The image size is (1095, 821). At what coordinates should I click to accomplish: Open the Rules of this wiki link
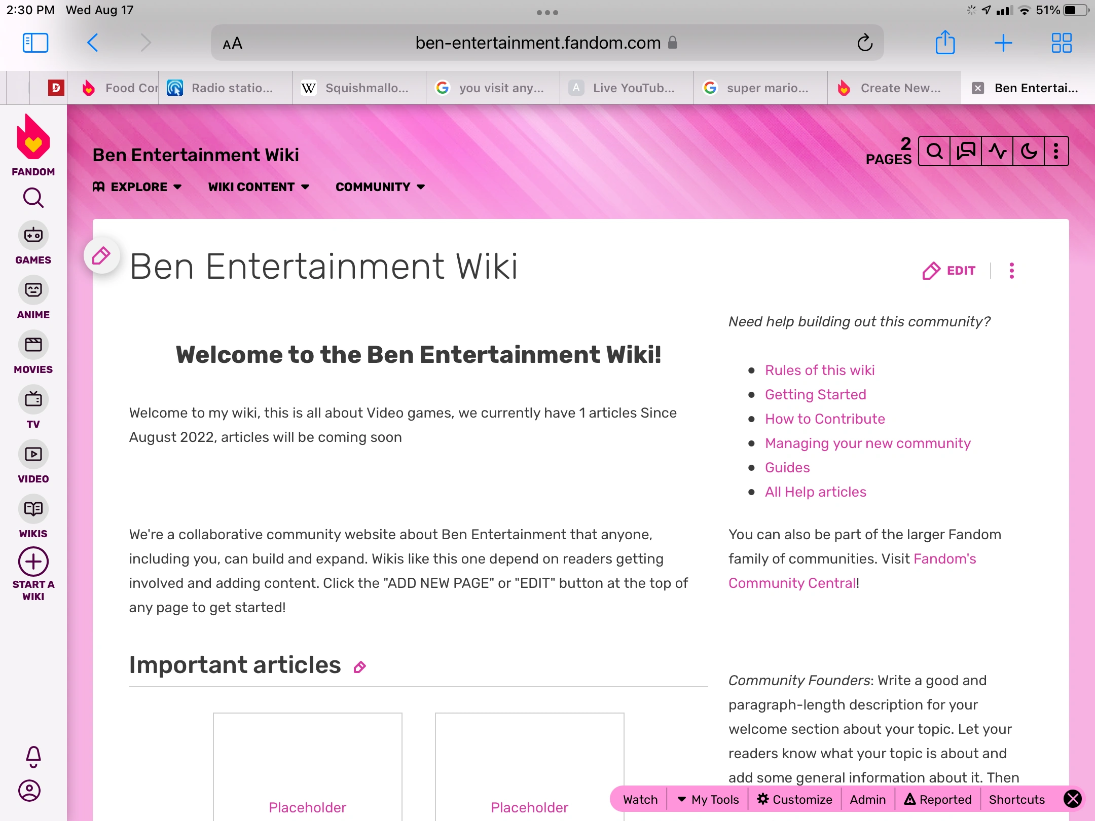820,370
